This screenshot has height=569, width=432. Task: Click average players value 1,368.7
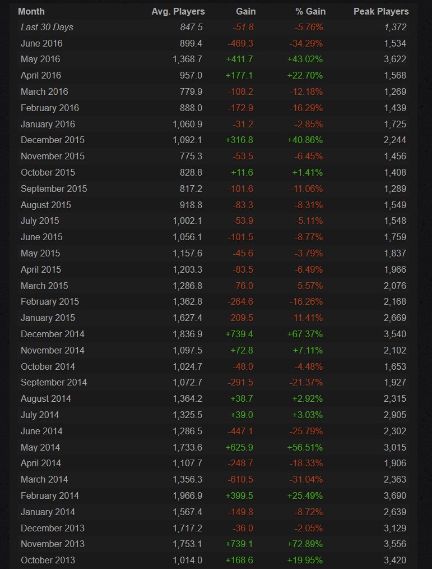[187, 59]
